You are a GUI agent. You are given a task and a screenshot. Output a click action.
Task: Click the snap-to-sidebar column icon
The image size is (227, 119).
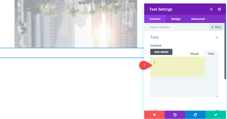[x=219, y=9]
